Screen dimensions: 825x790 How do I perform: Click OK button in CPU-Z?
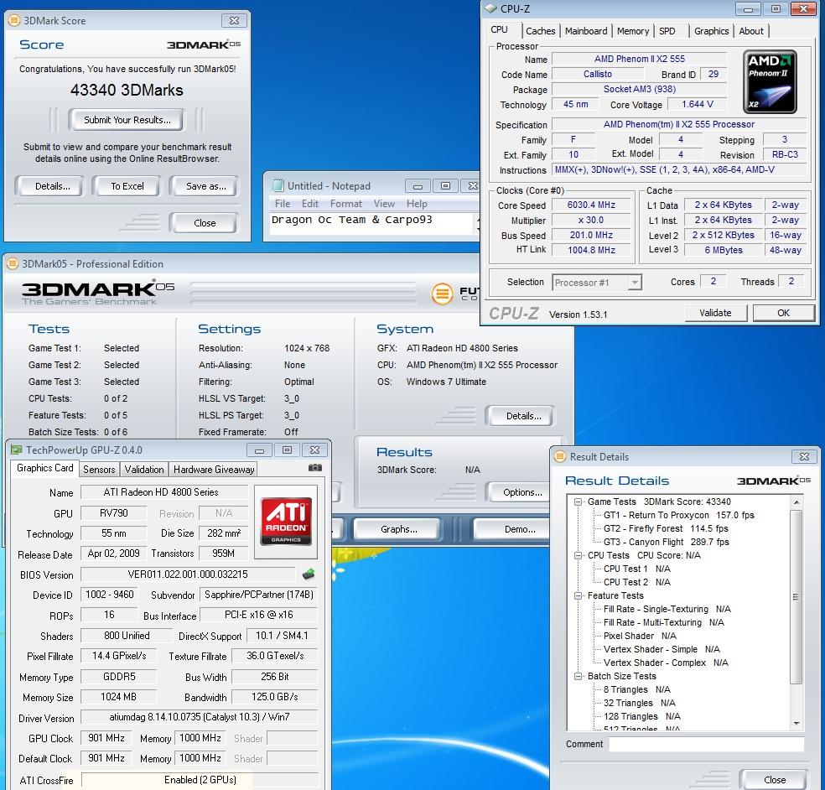point(783,313)
